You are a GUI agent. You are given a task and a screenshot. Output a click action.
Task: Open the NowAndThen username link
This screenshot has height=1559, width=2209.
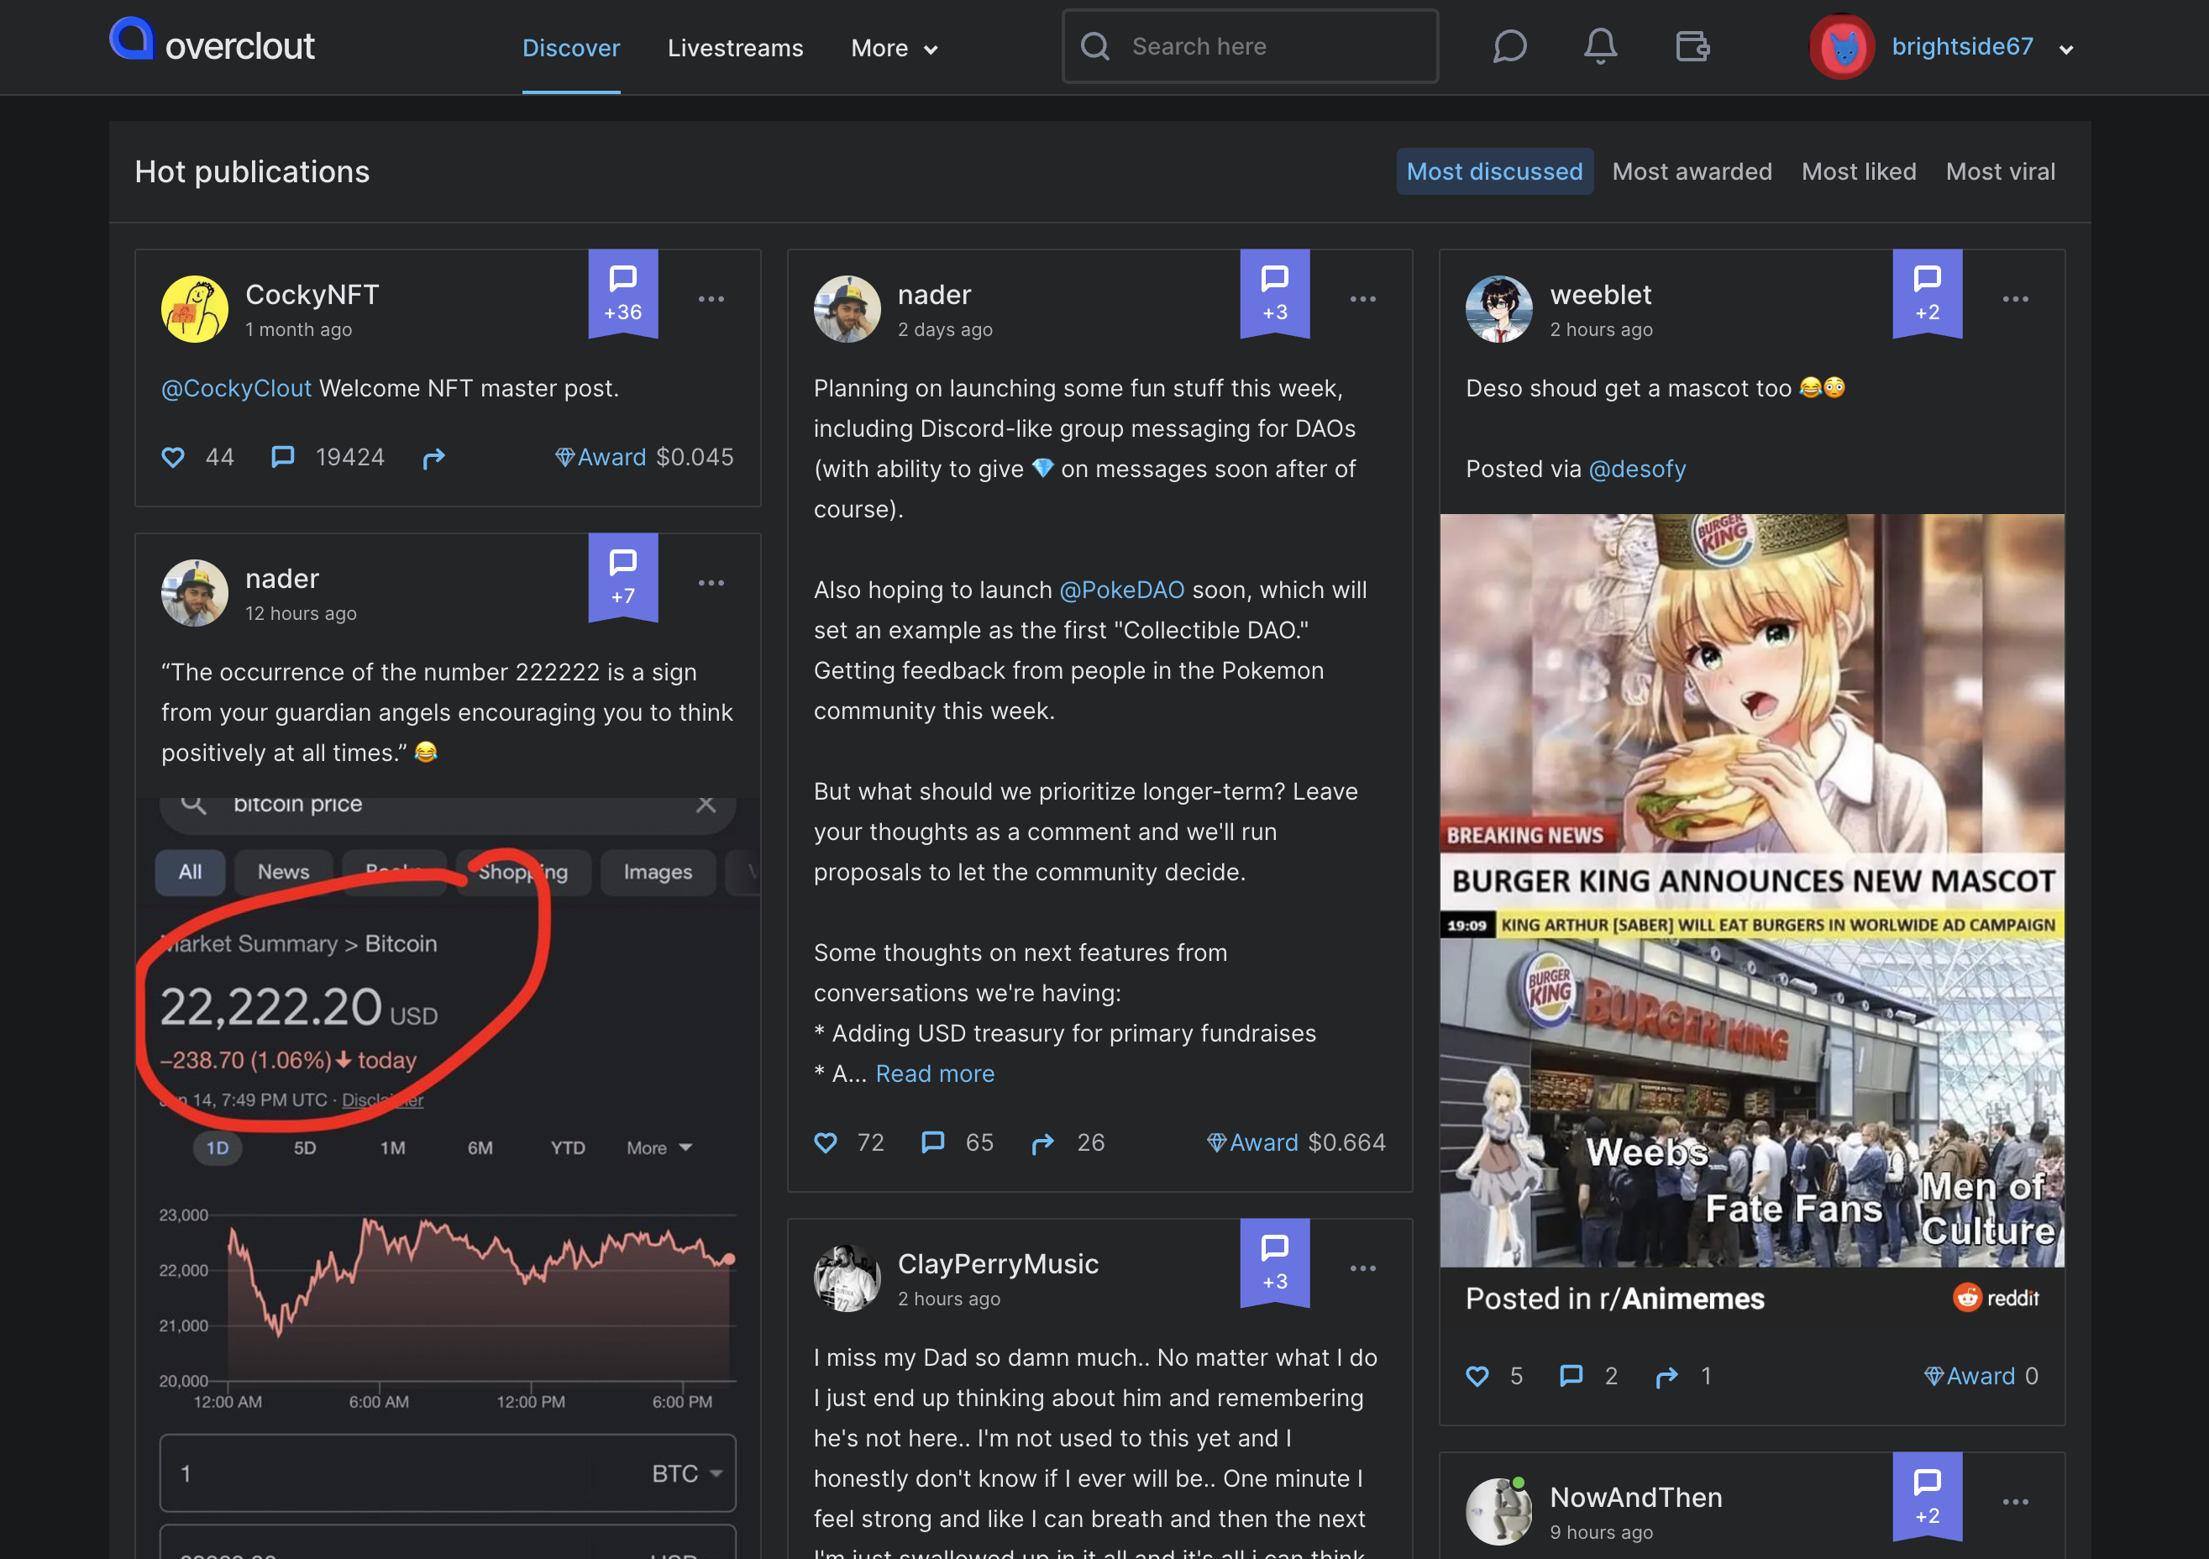(1635, 1498)
